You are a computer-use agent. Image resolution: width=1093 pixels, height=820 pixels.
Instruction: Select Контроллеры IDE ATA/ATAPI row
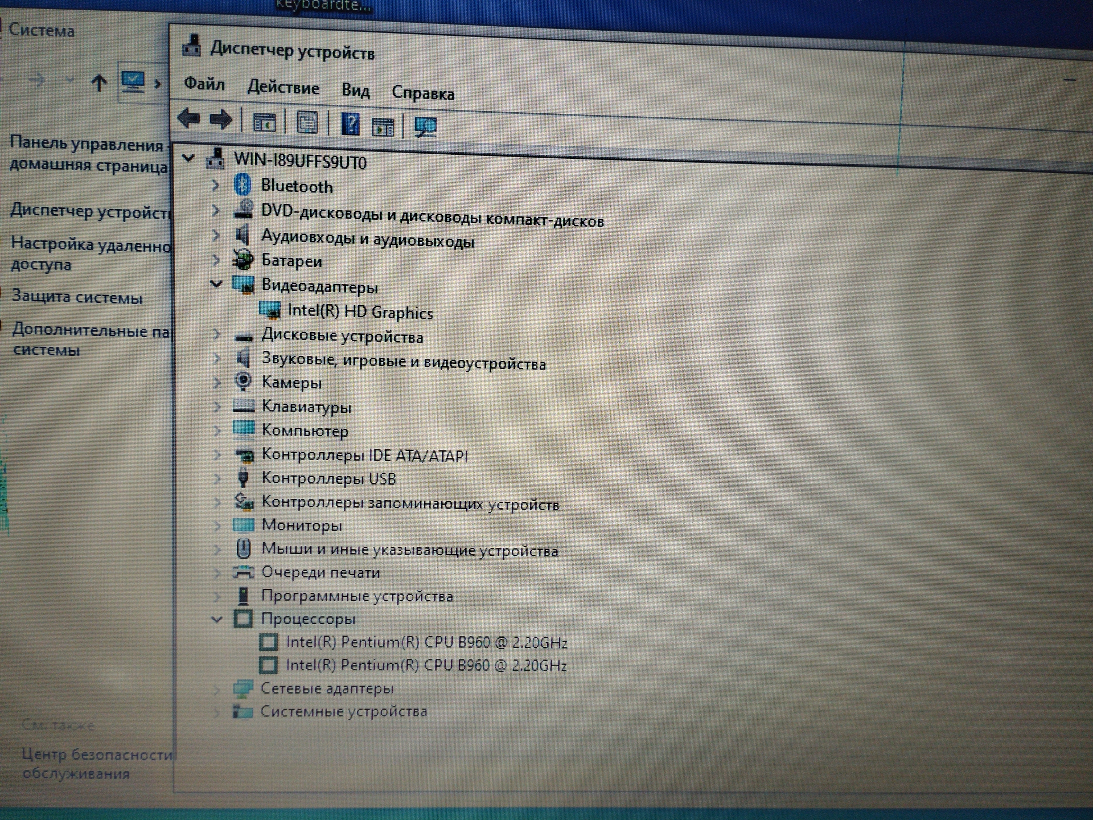364,455
